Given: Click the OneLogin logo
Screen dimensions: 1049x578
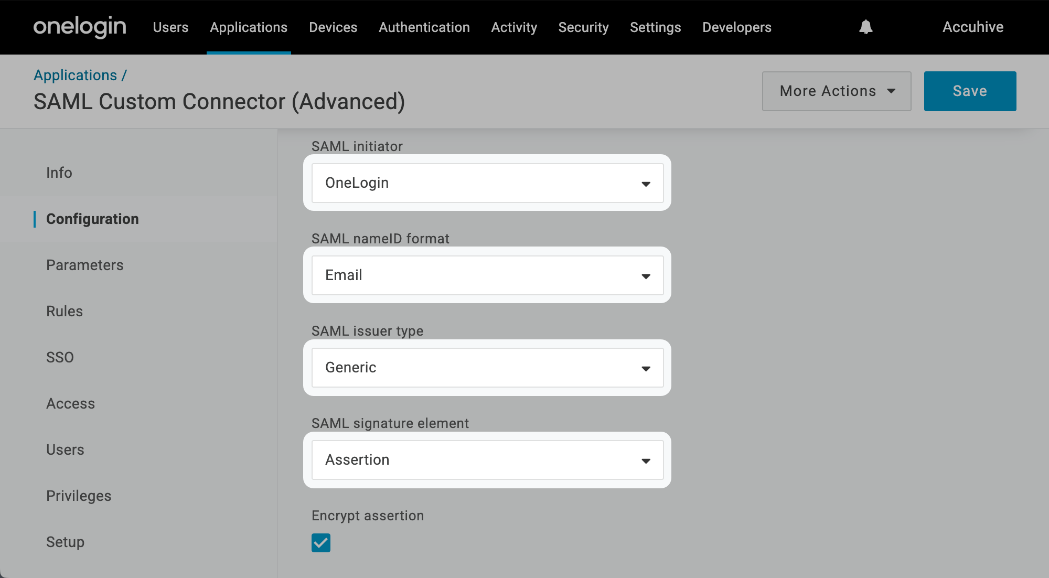Looking at the screenshot, I should pyautogui.click(x=80, y=27).
